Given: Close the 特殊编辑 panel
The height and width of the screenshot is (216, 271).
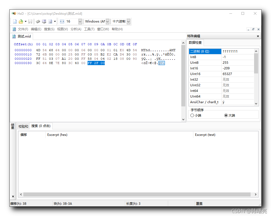Looking at the screenshot, I should tap(258, 36).
